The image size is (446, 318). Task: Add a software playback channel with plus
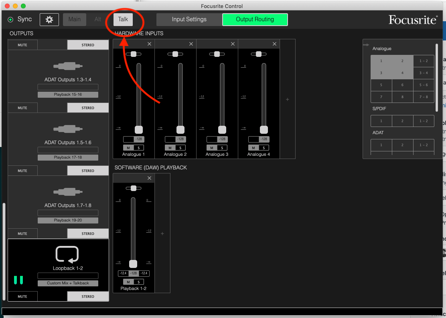[162, 233]
